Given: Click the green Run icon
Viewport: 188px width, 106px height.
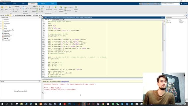Looking at the screenshot, I should (56, 7).
